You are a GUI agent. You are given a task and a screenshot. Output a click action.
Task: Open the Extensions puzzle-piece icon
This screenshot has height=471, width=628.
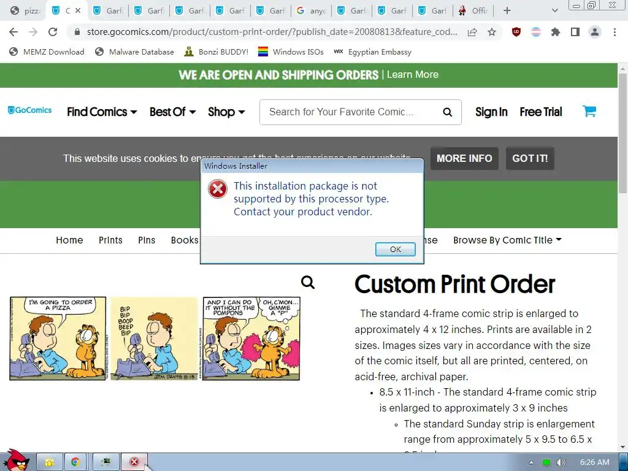pyautogui.click(x=556, y=32)
